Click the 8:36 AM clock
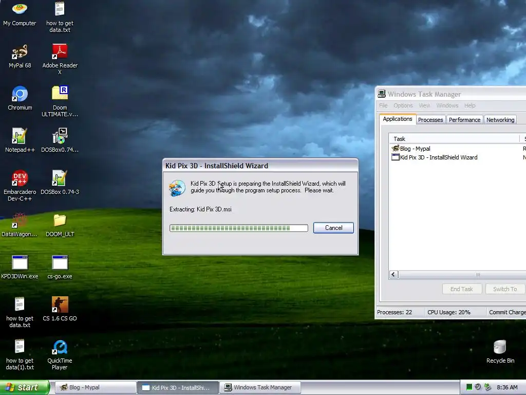 point(507,387)
